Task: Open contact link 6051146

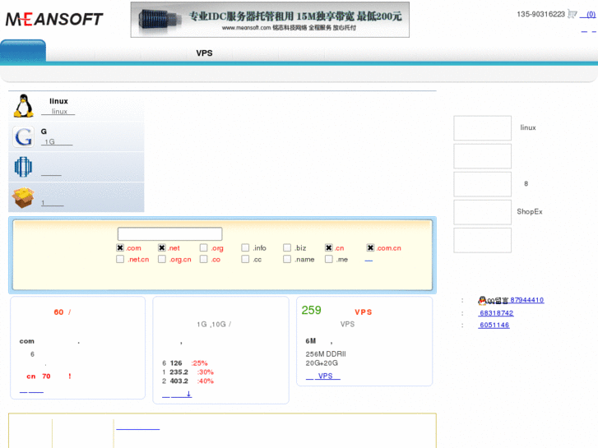Action: click(494, 326)
